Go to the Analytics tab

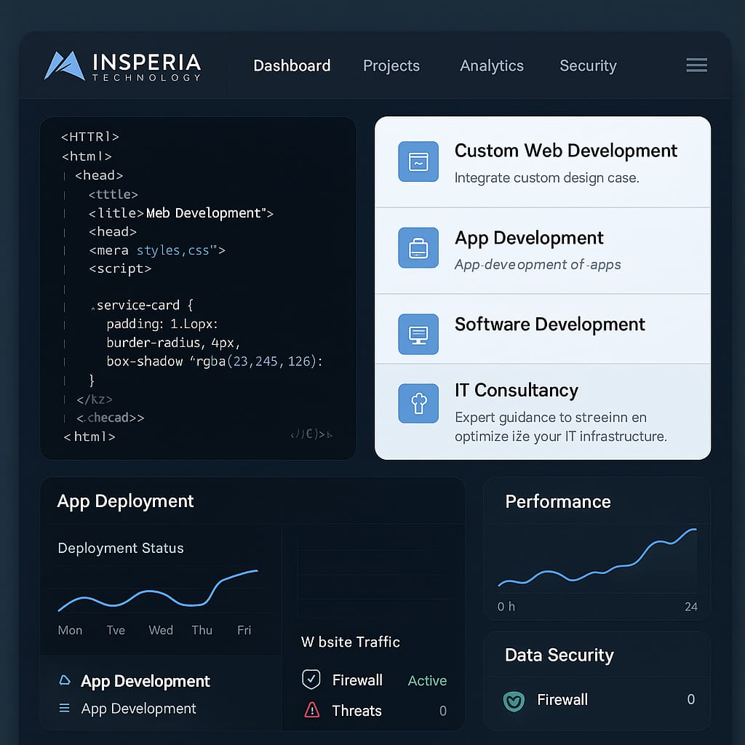[492, 65]
